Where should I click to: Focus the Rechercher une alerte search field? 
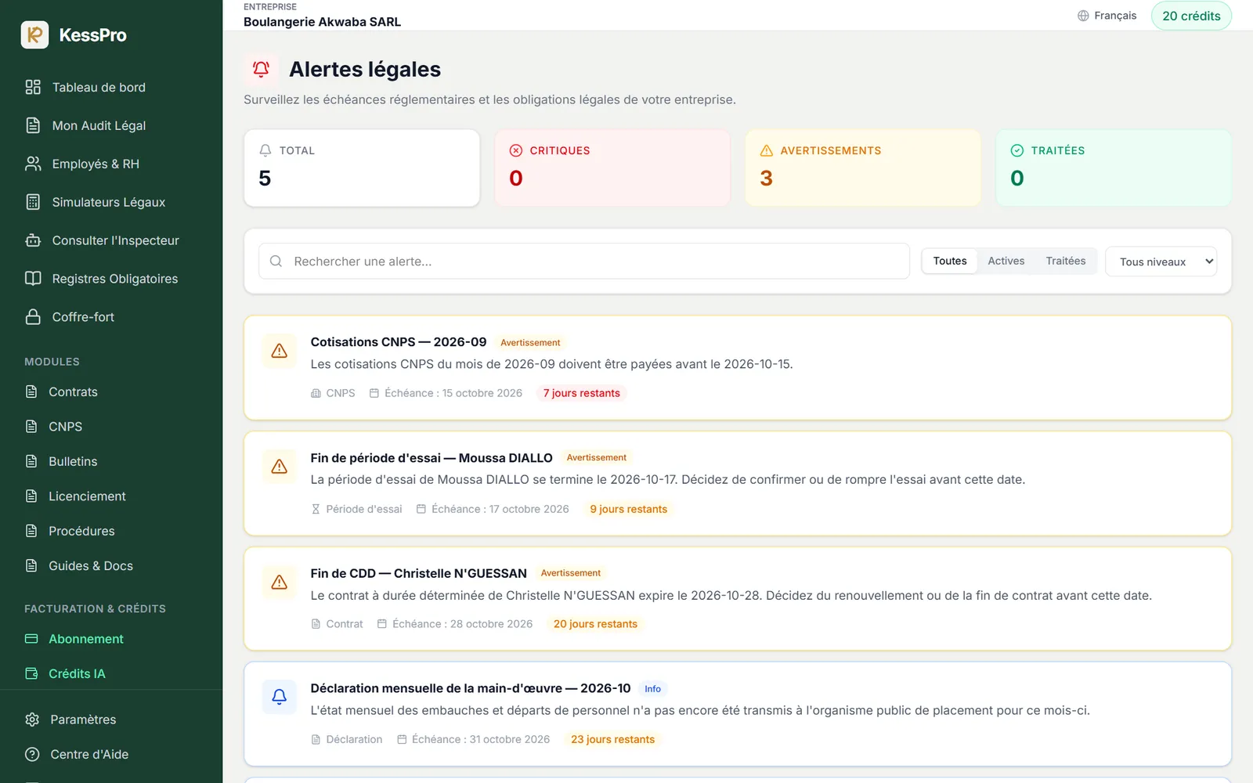coord(584,262)
